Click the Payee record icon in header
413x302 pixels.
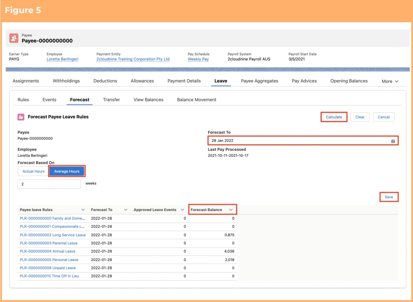pyautogui.click(x=14, y=38)
